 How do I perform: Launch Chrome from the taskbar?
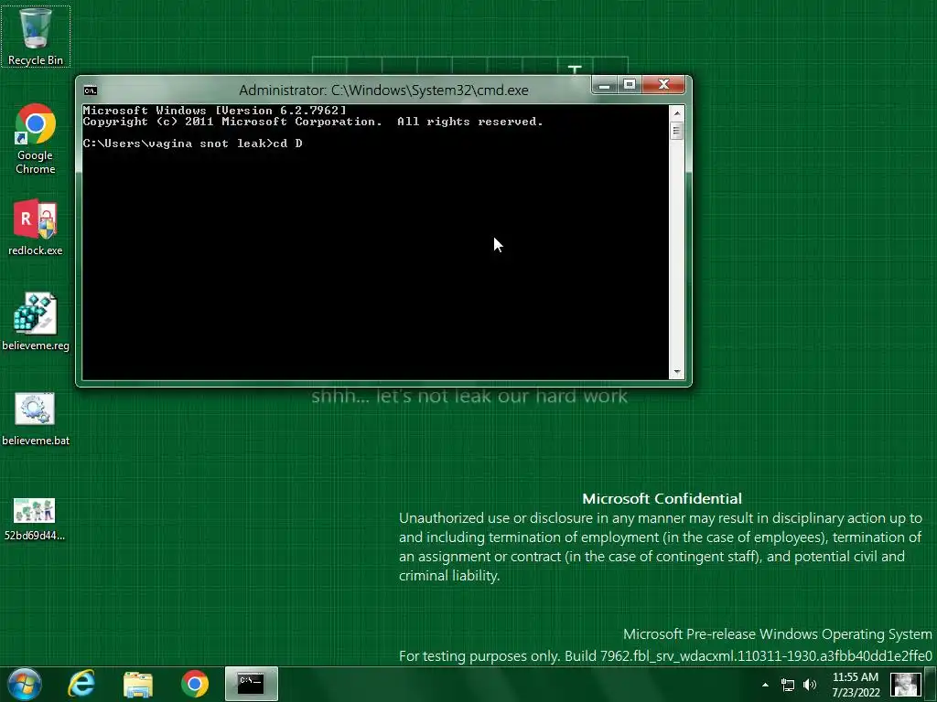coord(195,684)
